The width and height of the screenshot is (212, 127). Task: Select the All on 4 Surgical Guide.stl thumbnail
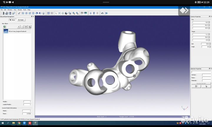(x=6, y=31)
